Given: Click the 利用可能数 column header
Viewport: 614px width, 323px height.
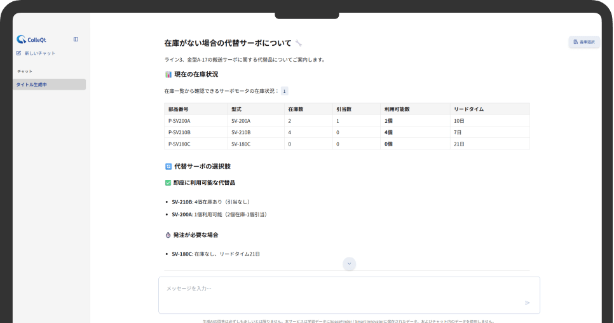Looking at the screenshot, I should [x=397, y=109].
